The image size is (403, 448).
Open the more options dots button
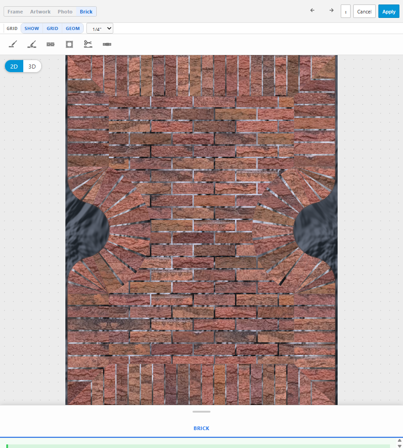coord(346,12)
